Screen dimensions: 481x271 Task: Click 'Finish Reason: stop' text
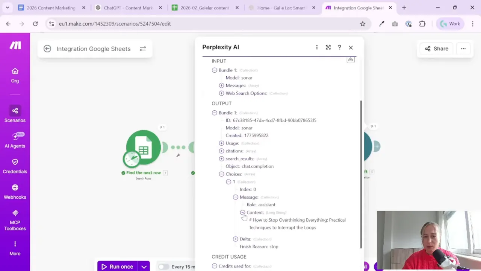click(x=259, y=247)
